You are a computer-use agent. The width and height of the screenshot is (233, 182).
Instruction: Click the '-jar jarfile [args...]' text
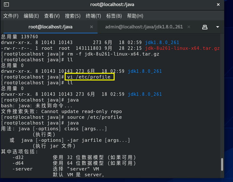pos(99,140)
